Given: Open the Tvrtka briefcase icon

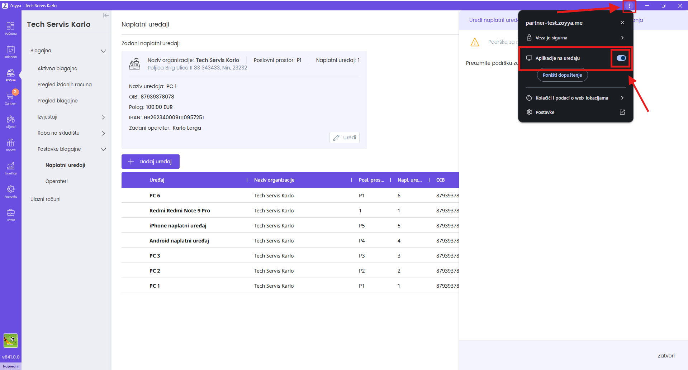Looking at the screenshot, I should point(10,215).
